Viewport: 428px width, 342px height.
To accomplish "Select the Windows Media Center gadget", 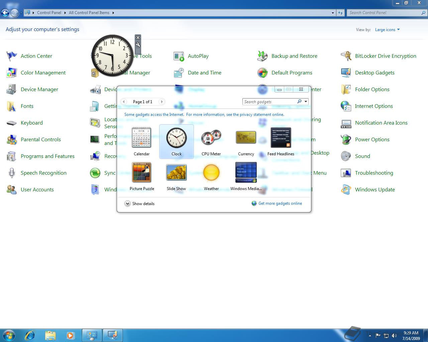I will coord(246,176).
